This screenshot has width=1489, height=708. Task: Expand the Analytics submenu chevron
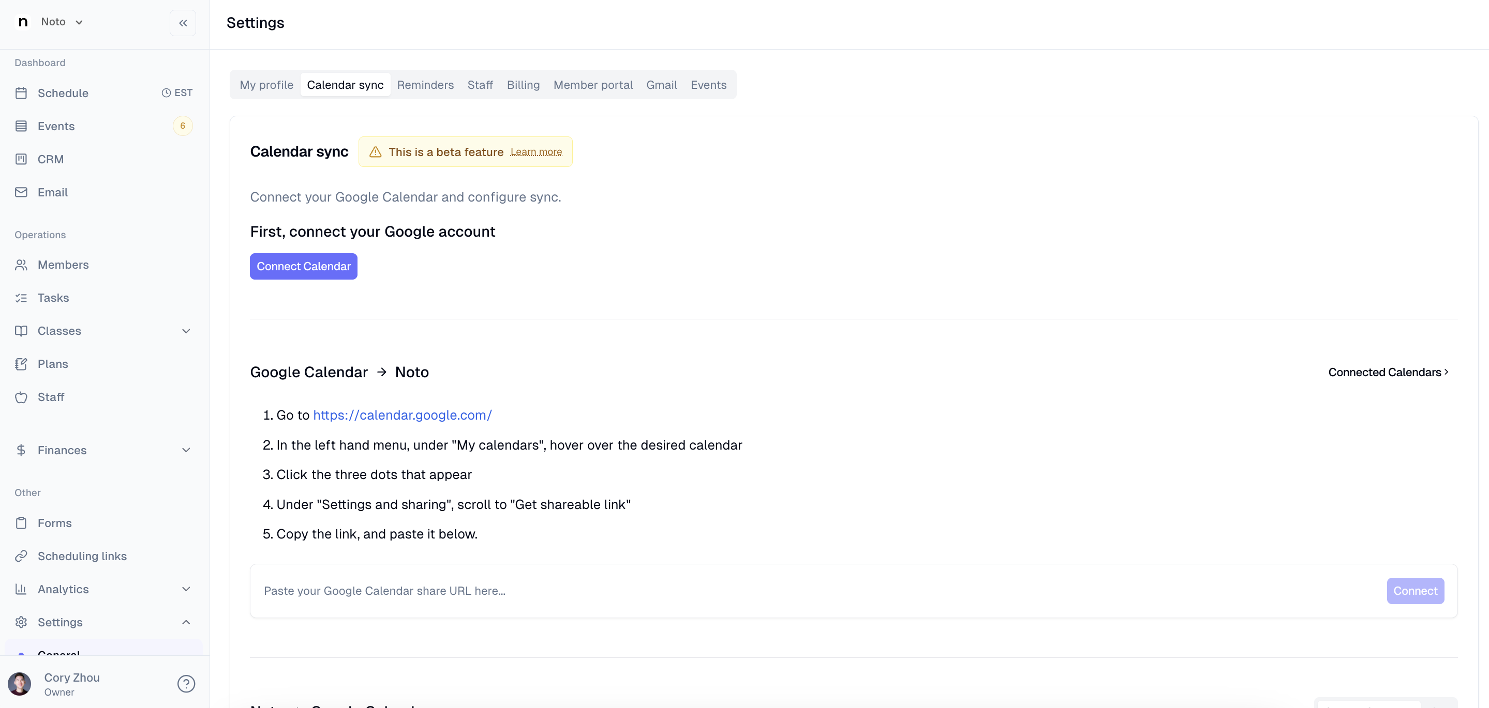click(186, 589)
